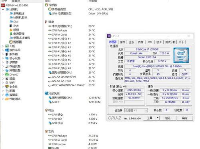Expand the 主板 tree node
The image size is (200, 149).
3,46
